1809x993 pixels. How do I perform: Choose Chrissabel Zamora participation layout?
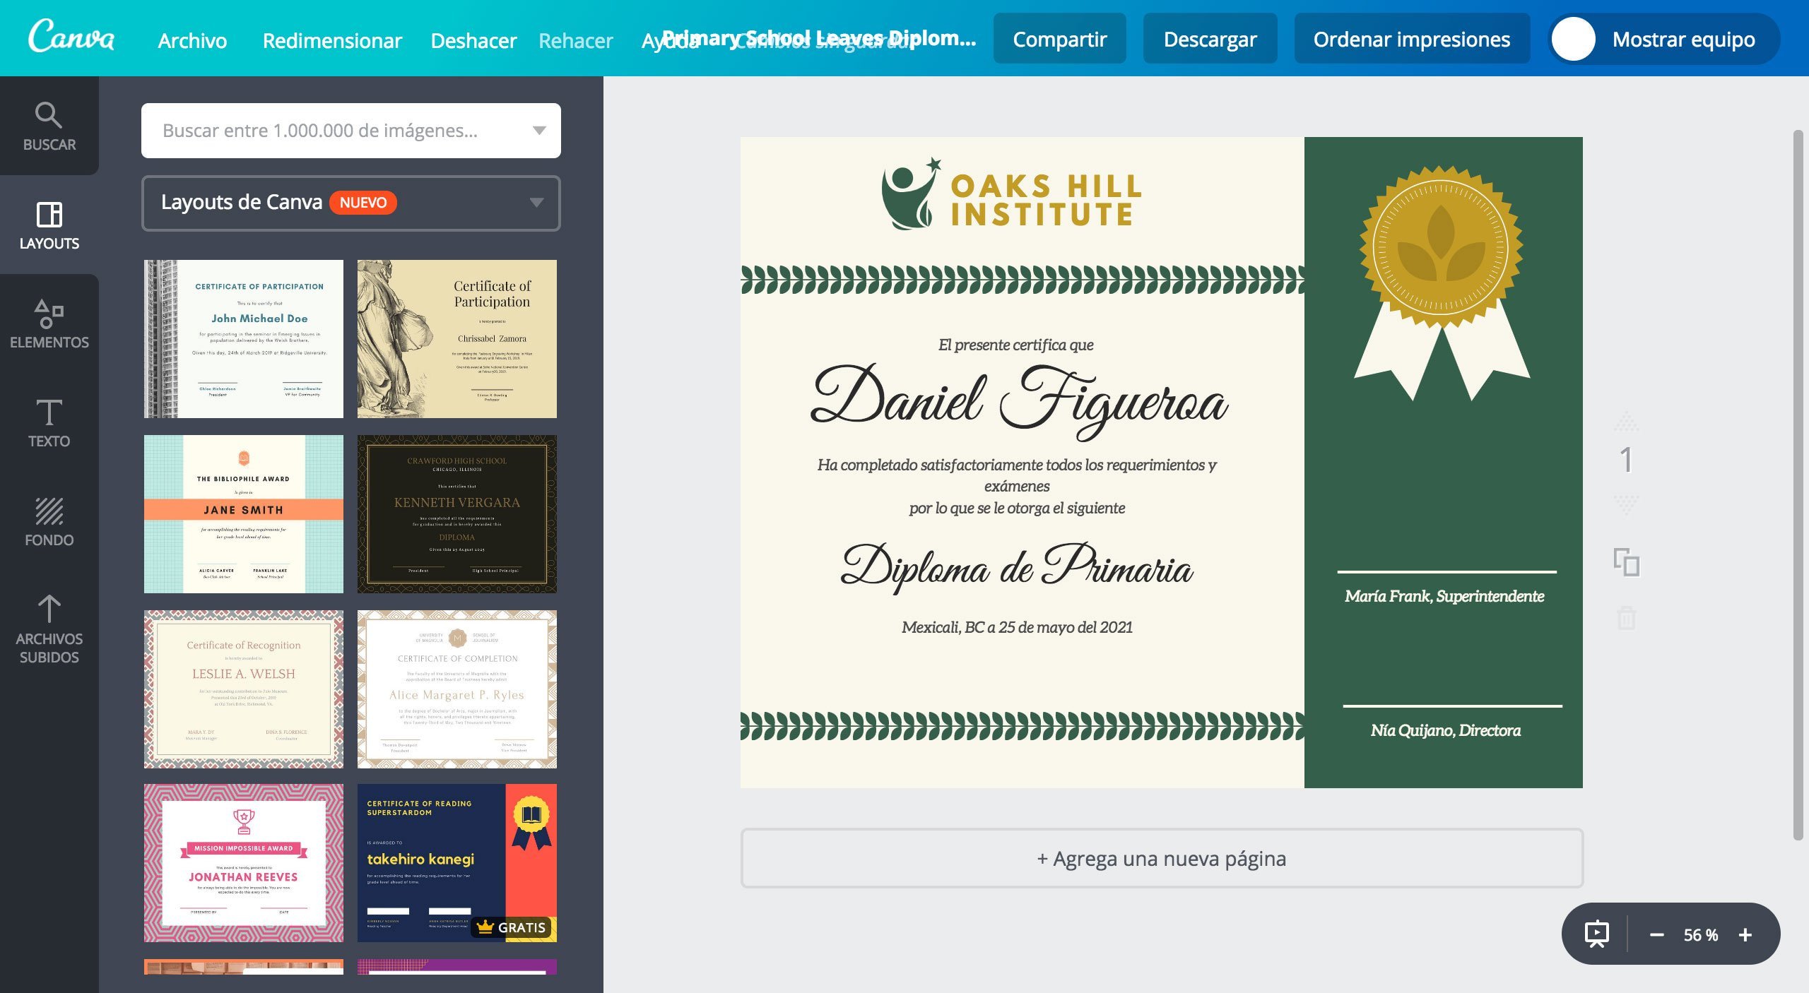click(x=457, y=339)
